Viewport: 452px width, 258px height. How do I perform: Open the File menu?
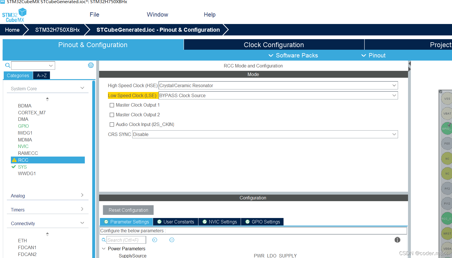[95, 15]
